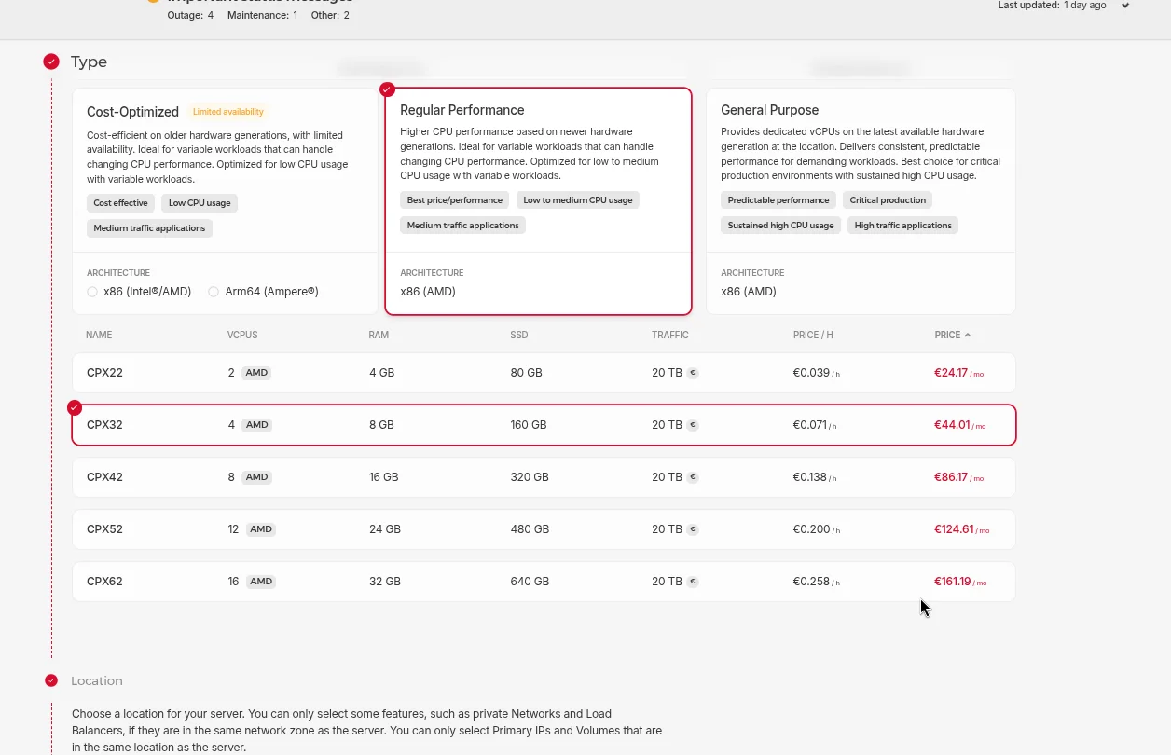The image size is (1171, 755).
Task: Sort by the NAME column header
Action: tap(99, 335)
